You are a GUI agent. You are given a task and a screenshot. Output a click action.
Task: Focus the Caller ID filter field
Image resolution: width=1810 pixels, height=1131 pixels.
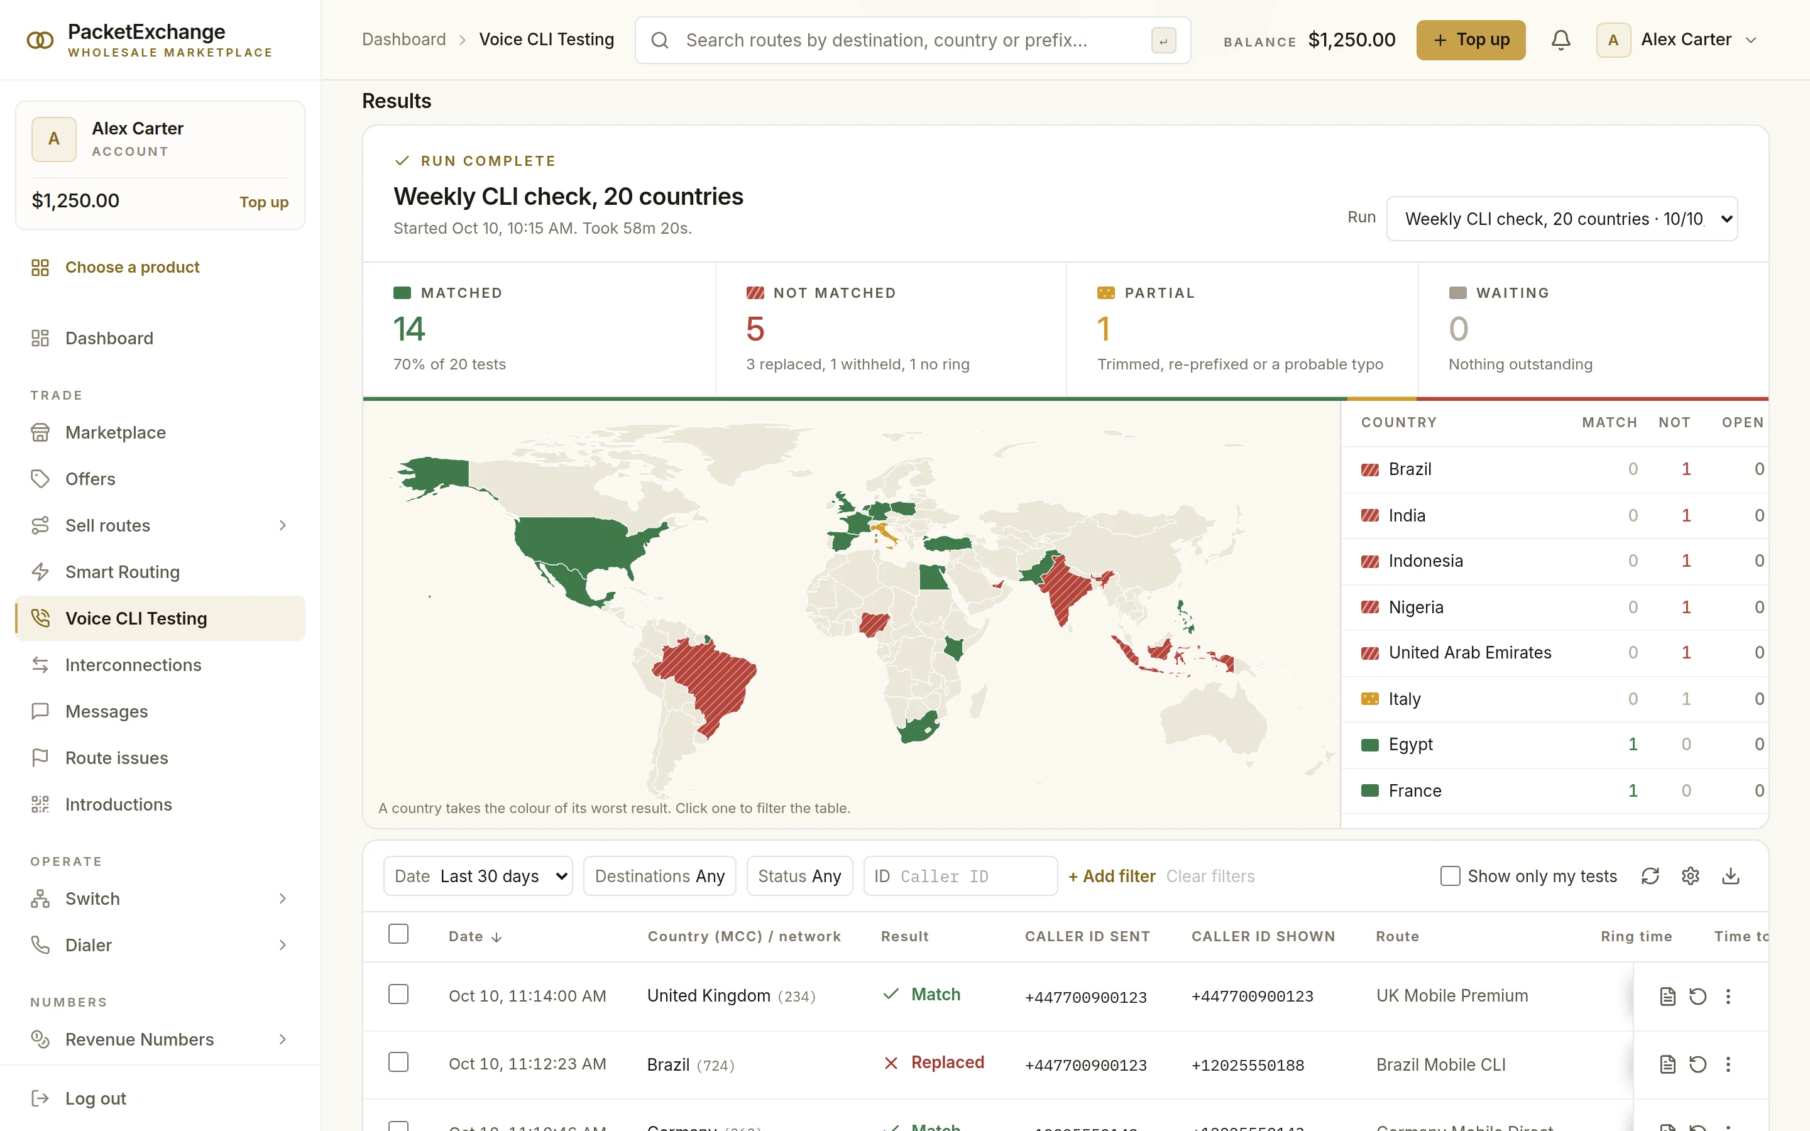click(x=960, y=876)
